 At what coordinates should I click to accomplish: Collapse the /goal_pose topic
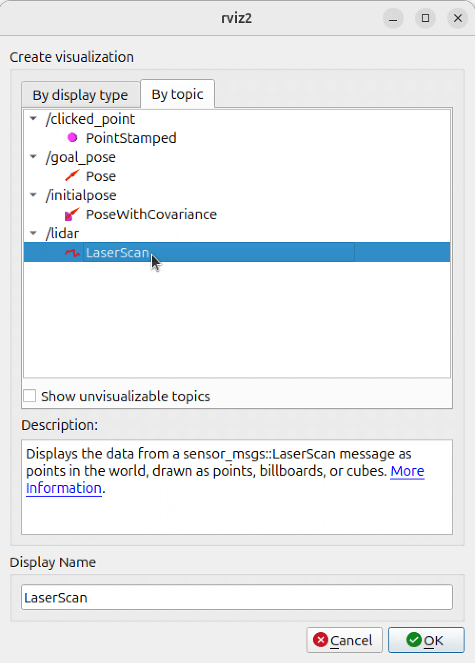33,157
